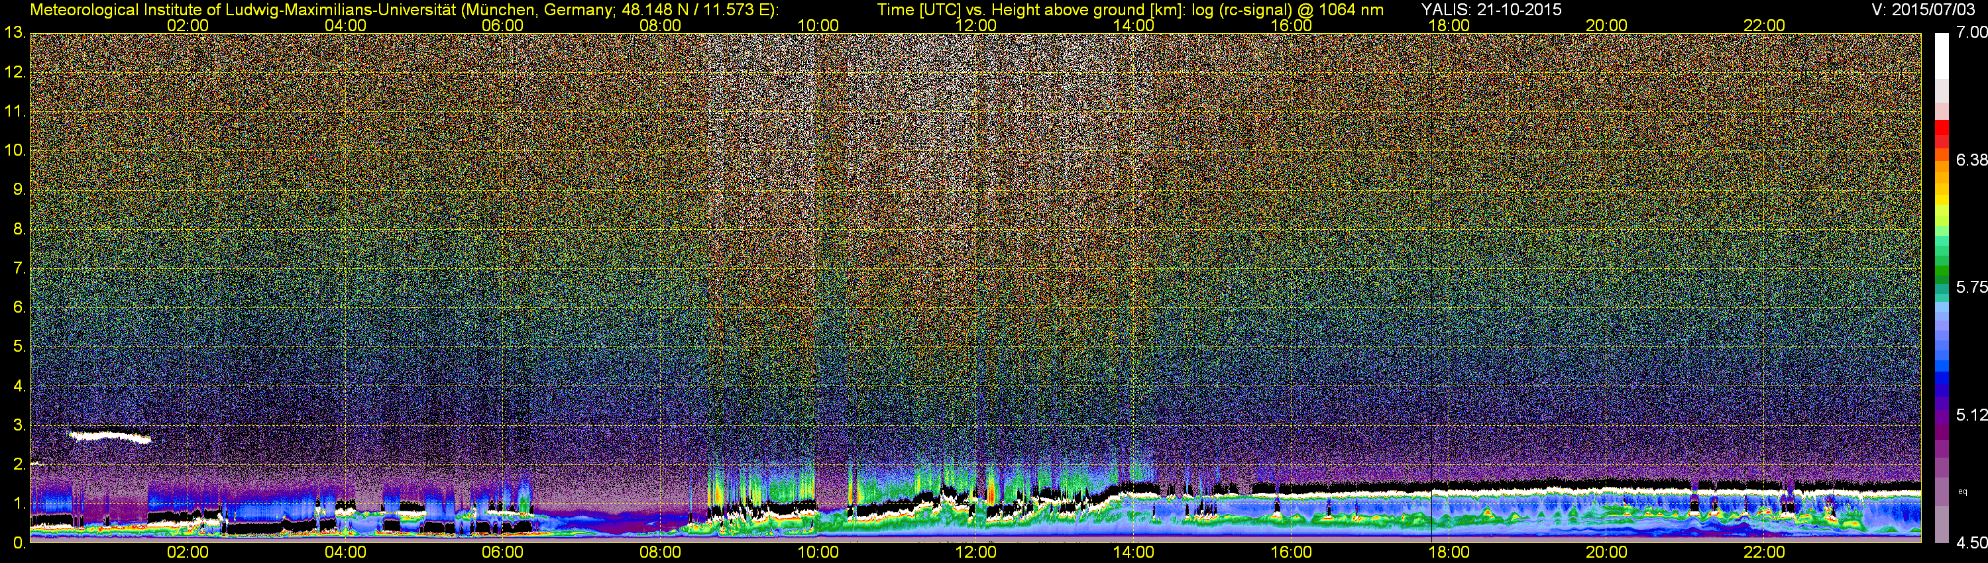Click the 06:00 label on the upper time axis
Viewport: 1988px width, 563px height.
(502, 25)
